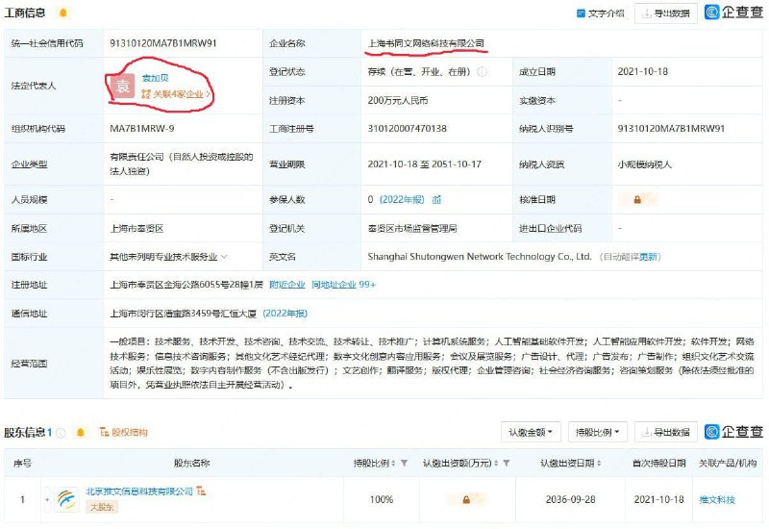The width and height of the screenshot is (769, 529).
Task: Click the 大股东 tag under shareholder name
Action: pos(102,507)
